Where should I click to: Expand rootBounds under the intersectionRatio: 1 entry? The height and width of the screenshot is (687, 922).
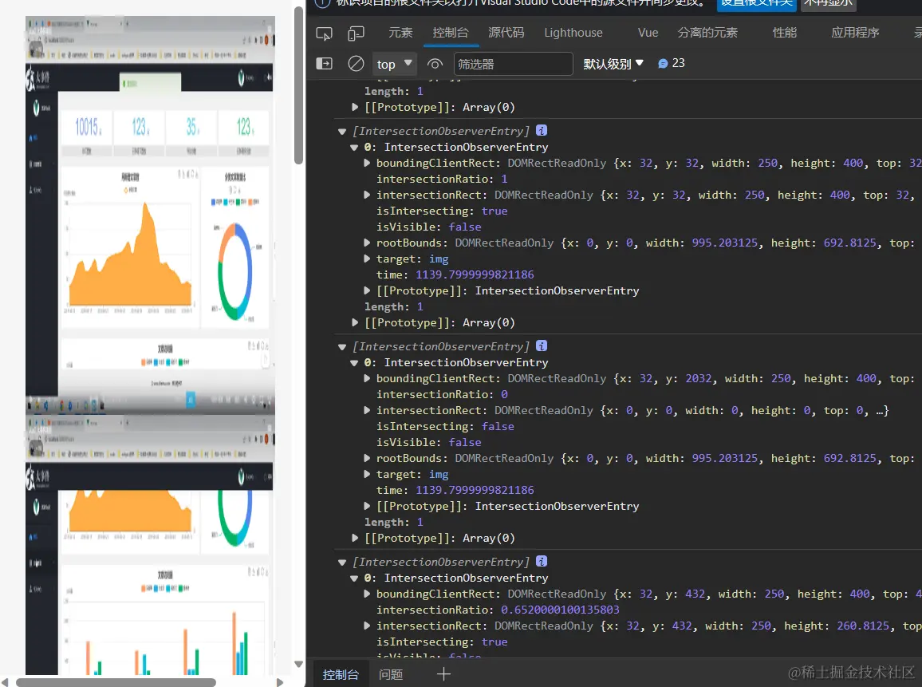tap(367, 243)
